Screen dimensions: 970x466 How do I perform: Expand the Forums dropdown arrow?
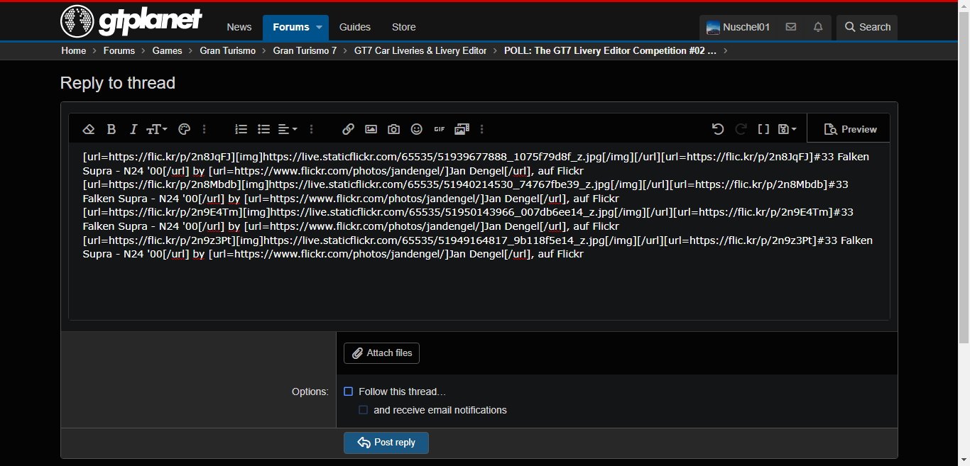[x=320, y=27]
